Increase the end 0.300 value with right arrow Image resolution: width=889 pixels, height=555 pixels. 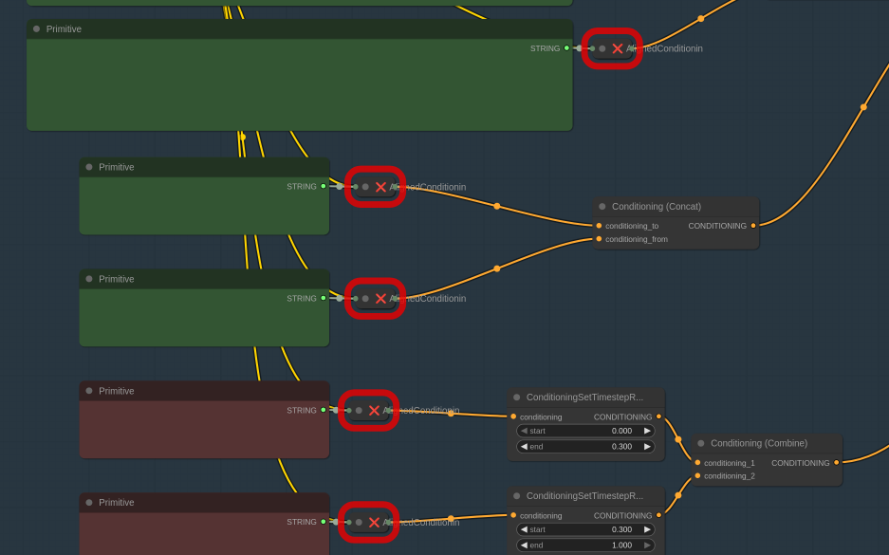pos(647,447)
